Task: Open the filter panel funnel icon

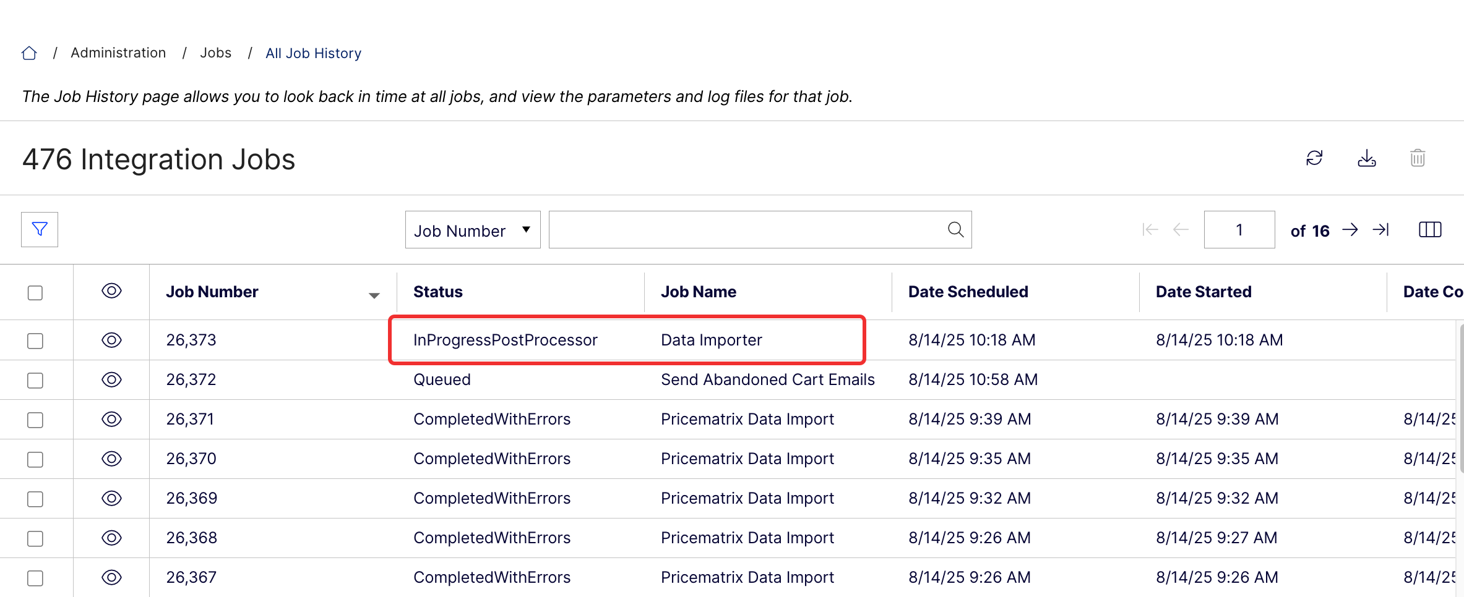Action: pos(40,229)
